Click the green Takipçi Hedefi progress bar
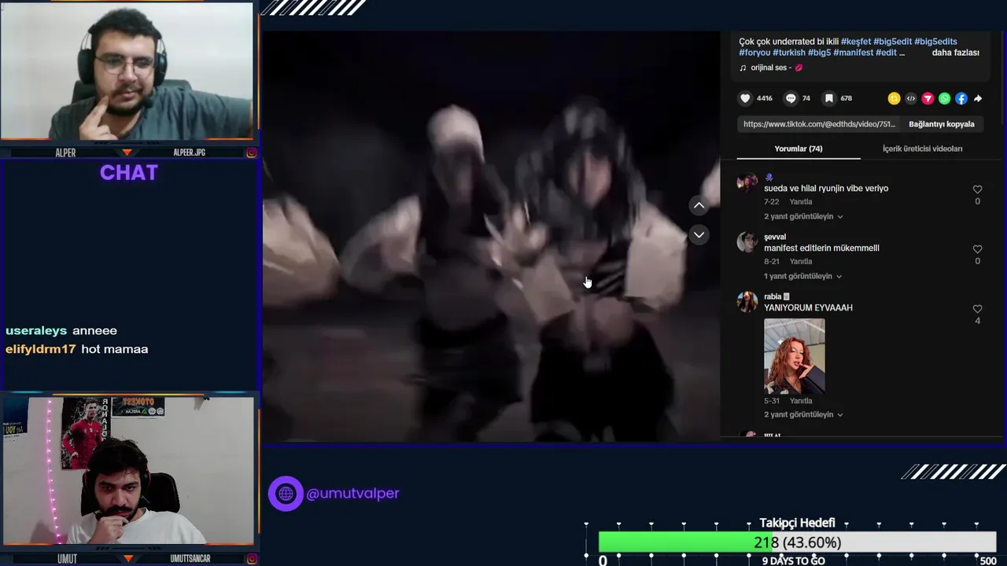This screenshot has height=566, width=1007. coord(684,542)
